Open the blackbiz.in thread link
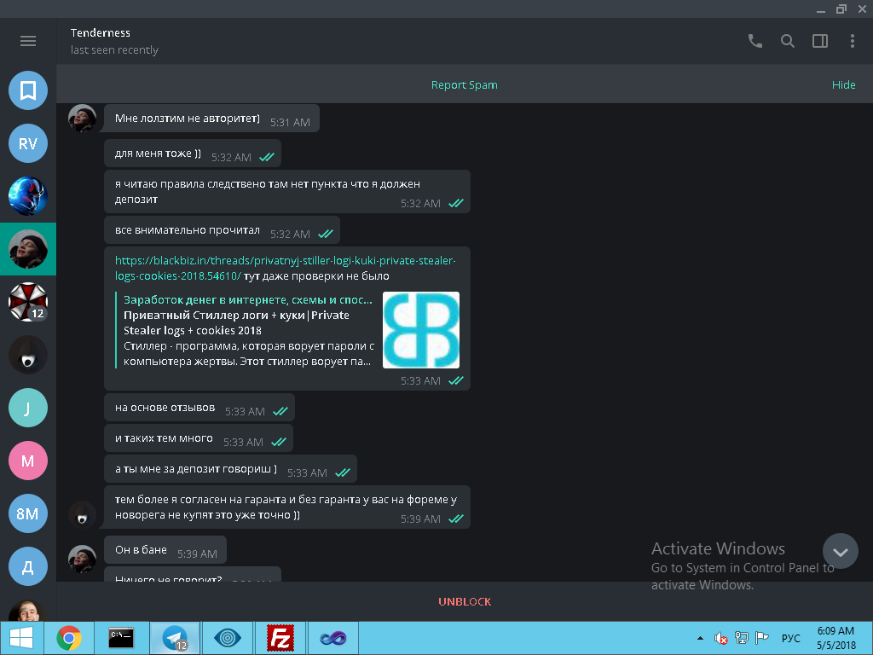The image size is (873, 655). tap(285, 261)
